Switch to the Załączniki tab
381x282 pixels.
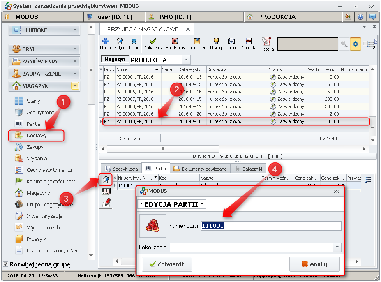248,169
